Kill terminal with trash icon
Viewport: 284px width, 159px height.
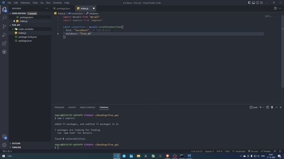(x=272, y=107)
